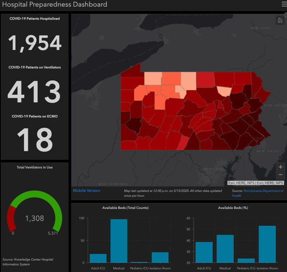
Task: Select the 413 ventilator patients figure
Action: [x=34, y=92]
